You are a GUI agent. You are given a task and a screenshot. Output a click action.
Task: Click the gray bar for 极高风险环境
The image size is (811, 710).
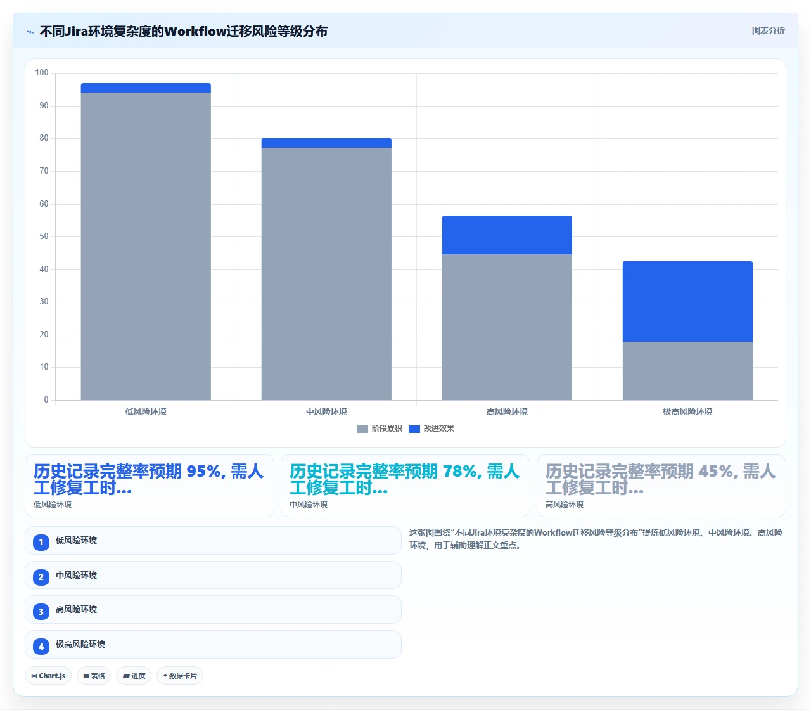[687, 371]
